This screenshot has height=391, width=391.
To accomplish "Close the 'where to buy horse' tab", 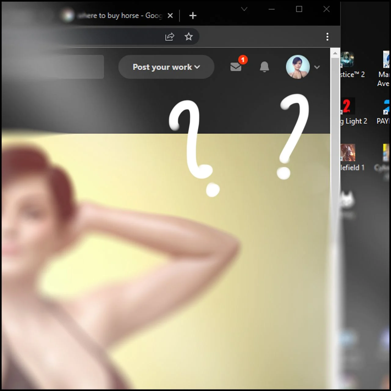I will [170, 16].
